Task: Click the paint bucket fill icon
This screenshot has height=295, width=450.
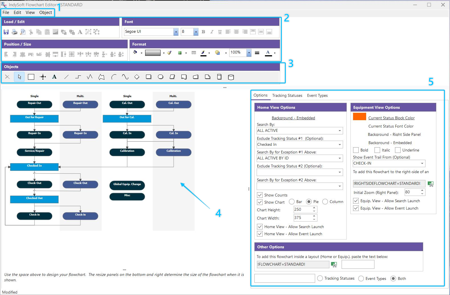Action: click(x=135, y=52)
